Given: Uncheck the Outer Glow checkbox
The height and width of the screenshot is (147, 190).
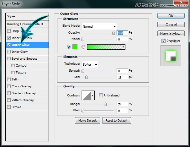Looking at the screenshot, I should pos(9,45).
